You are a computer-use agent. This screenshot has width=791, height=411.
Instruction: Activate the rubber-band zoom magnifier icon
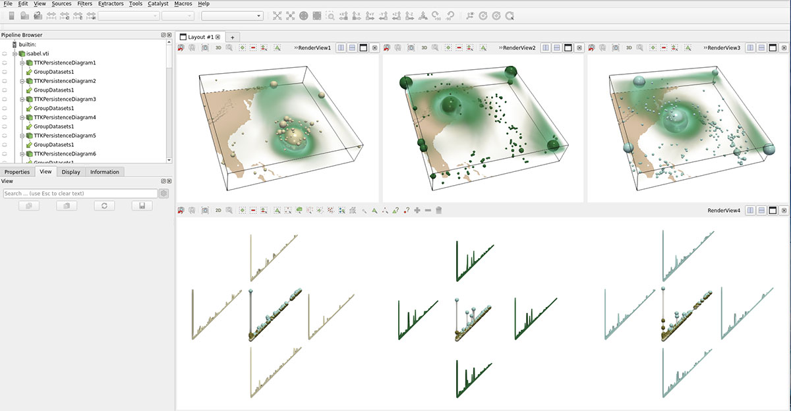click(331, 15)
